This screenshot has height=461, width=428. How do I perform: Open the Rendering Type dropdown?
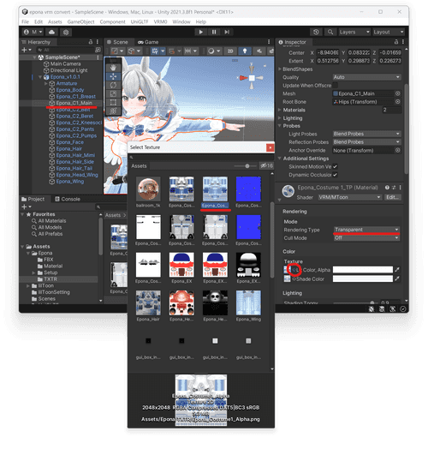(366, 230)
